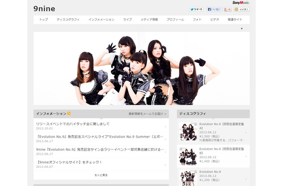Click arrow on オフィシャルサイトをチェック row
The height and width of the screenshot is (186, 283).
point(166,165)
